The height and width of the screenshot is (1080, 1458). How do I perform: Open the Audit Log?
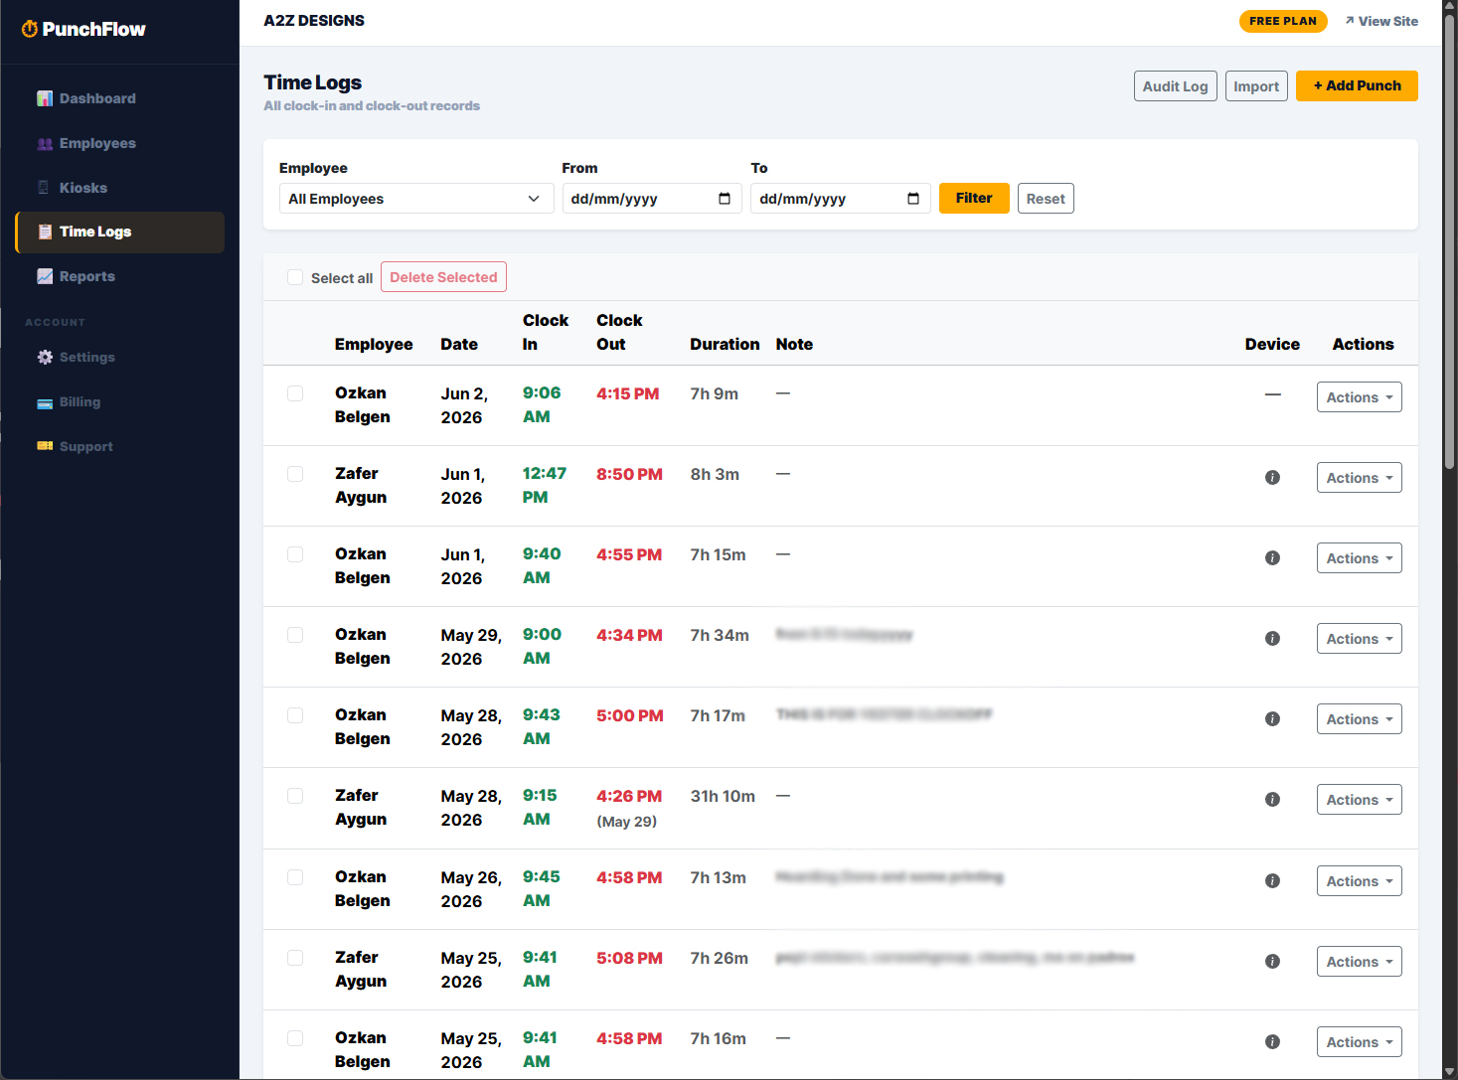pos(1175,86)
